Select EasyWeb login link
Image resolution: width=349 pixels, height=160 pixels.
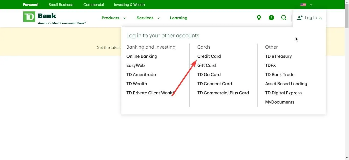135,65
